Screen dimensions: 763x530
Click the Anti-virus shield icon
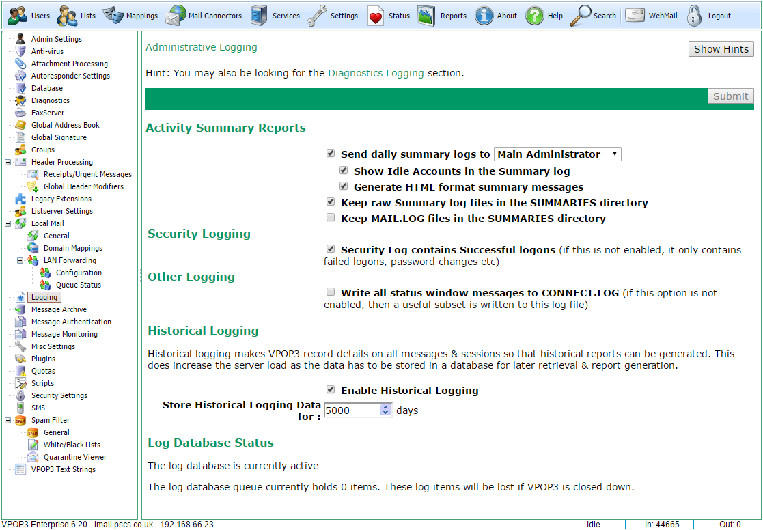pyautogui.click(x=20, y=51)
